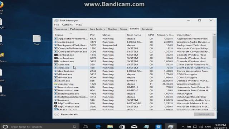Select conhost.exe icon with PID 5428
The image size is (229, 129).
pos(56,61)
